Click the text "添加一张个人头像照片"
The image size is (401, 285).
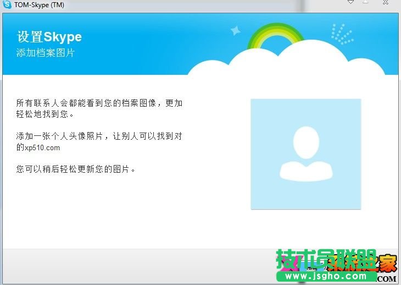(59, 136)
